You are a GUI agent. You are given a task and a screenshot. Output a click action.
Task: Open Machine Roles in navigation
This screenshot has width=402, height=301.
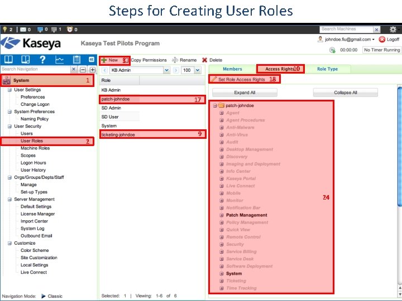click(35, 148)
